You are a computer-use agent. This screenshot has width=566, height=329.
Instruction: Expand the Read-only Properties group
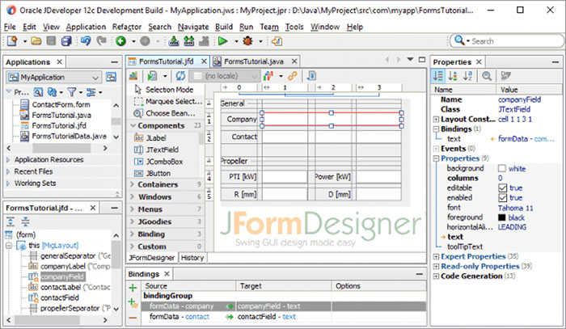[436, 267]
